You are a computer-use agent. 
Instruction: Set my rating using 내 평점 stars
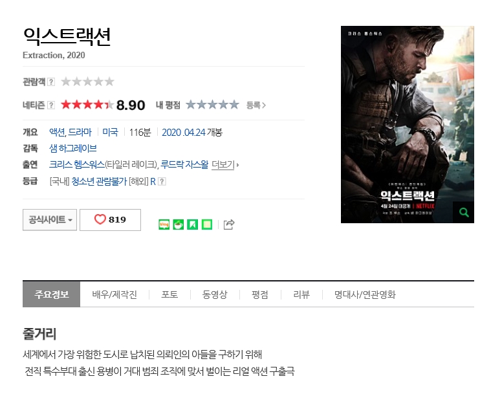[x=213, y=105]
